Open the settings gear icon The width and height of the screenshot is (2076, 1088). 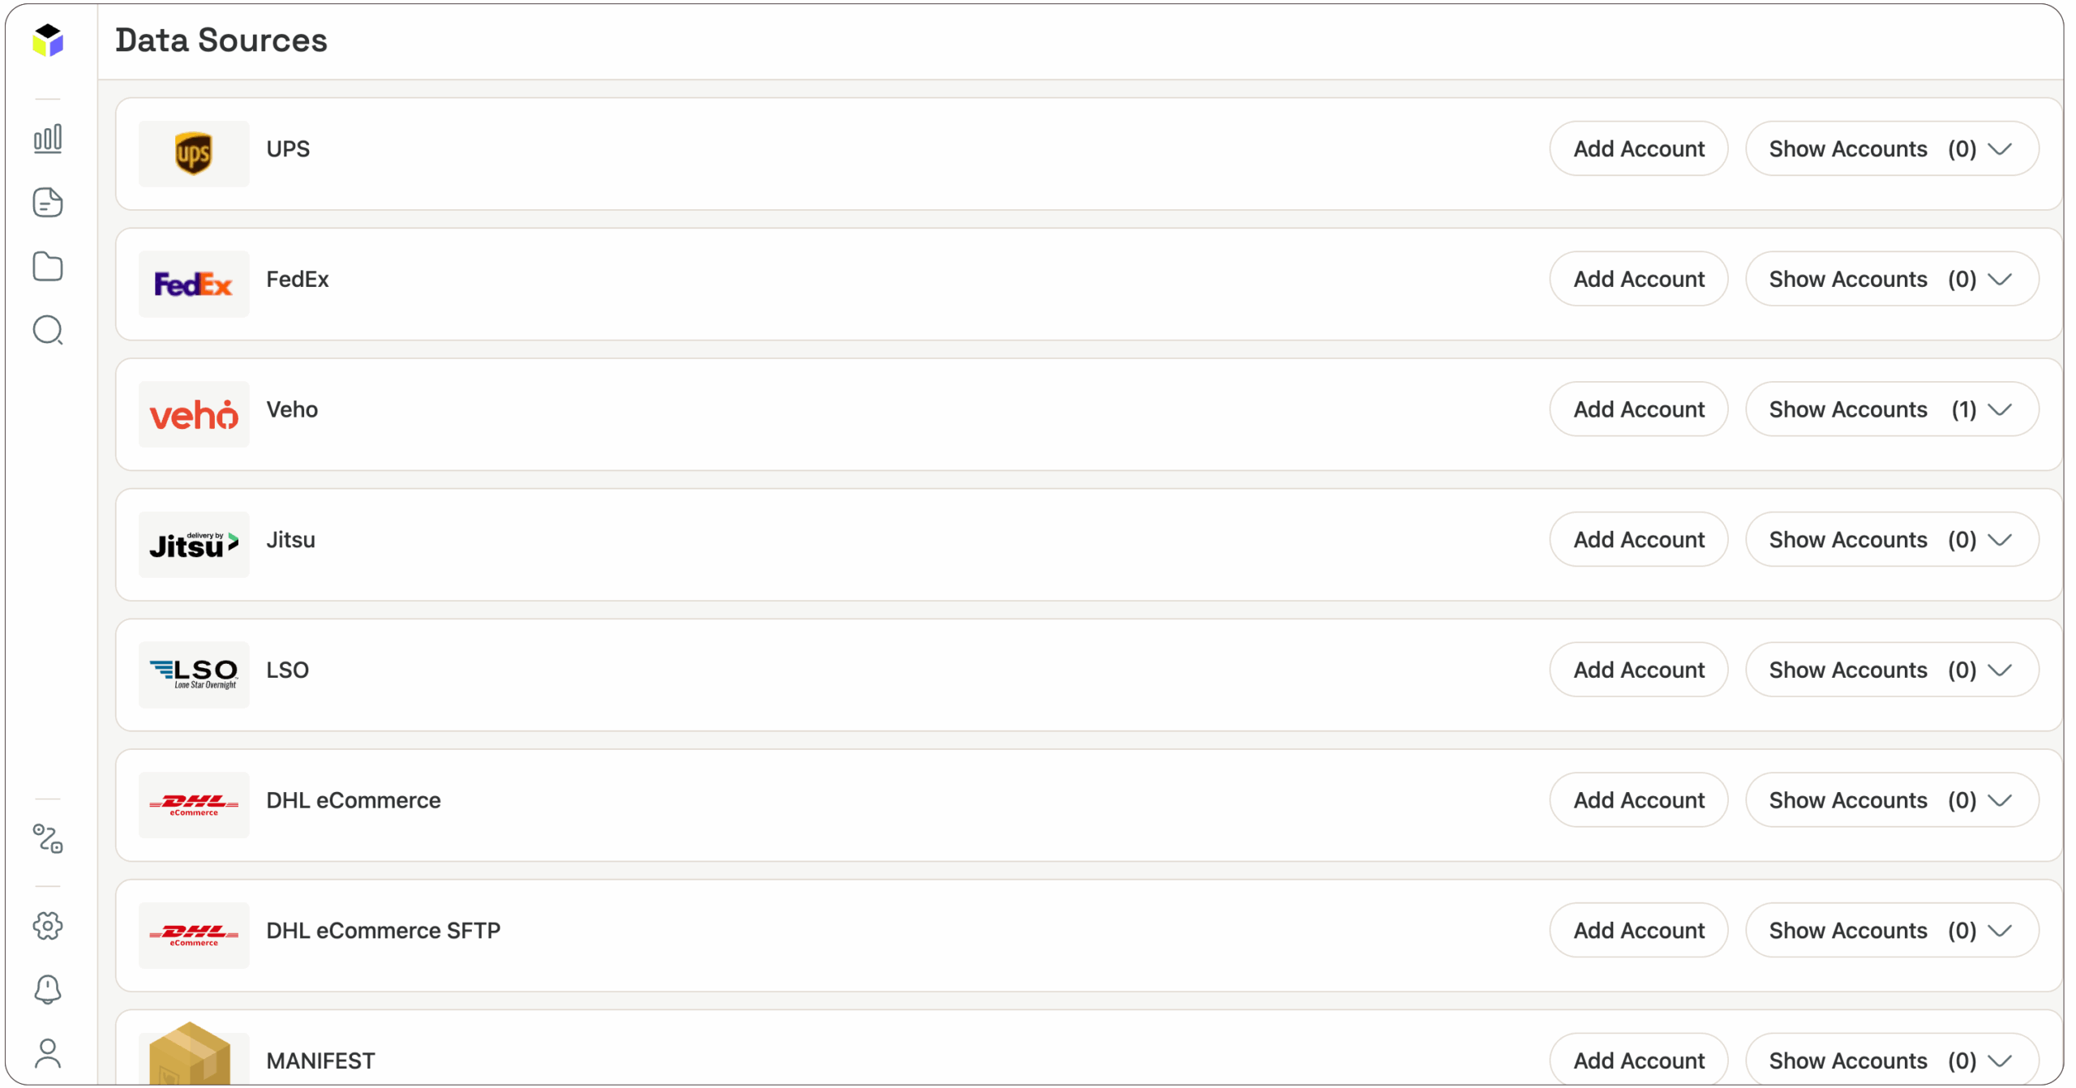pos(48,926)
